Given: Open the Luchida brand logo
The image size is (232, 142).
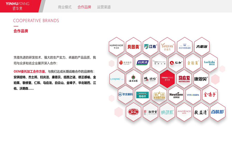Looking at the screenshot, I should point(210,63).
